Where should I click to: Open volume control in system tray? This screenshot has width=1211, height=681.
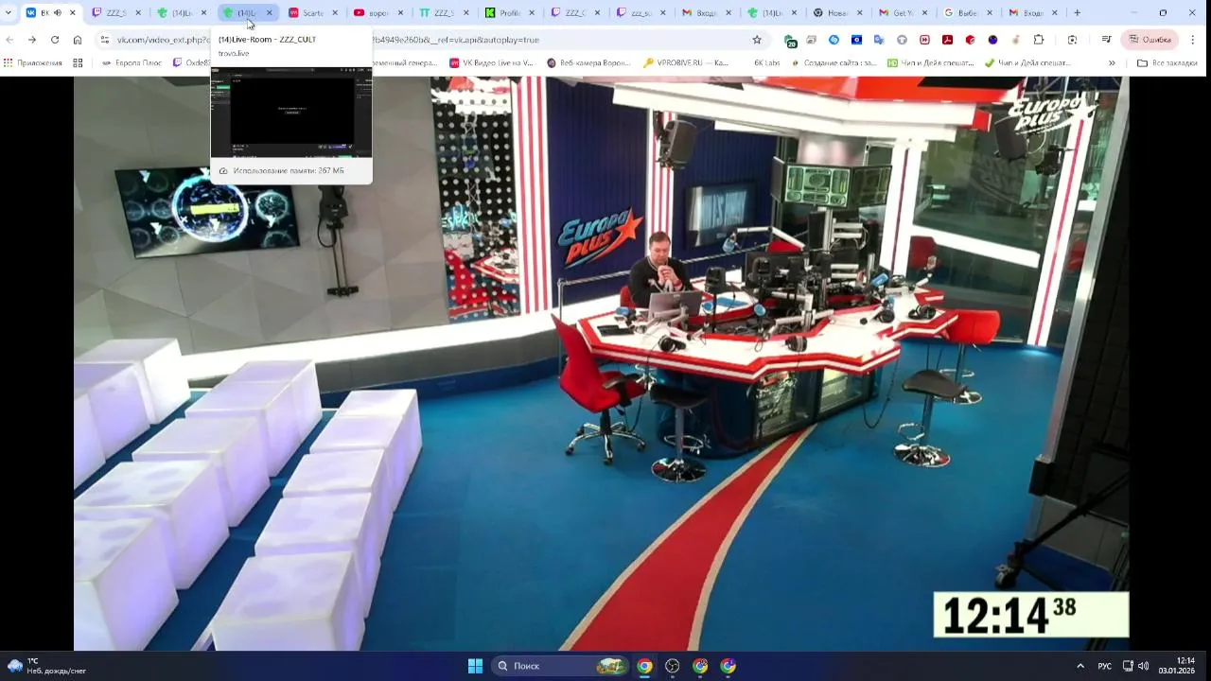[1143, 666]
